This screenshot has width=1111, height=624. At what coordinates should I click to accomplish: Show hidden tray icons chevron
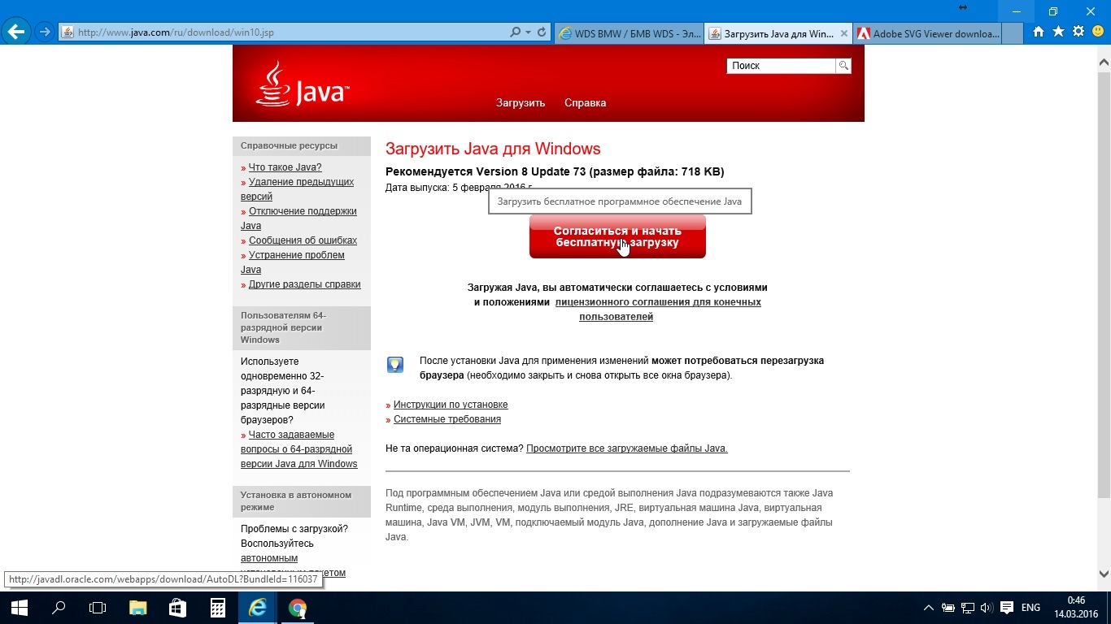coord(929,608)
